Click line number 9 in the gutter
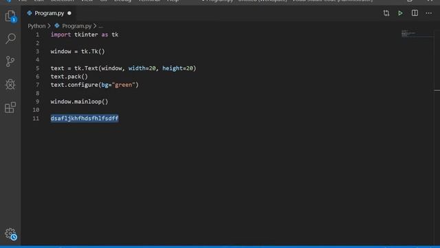 coord(37,102)
